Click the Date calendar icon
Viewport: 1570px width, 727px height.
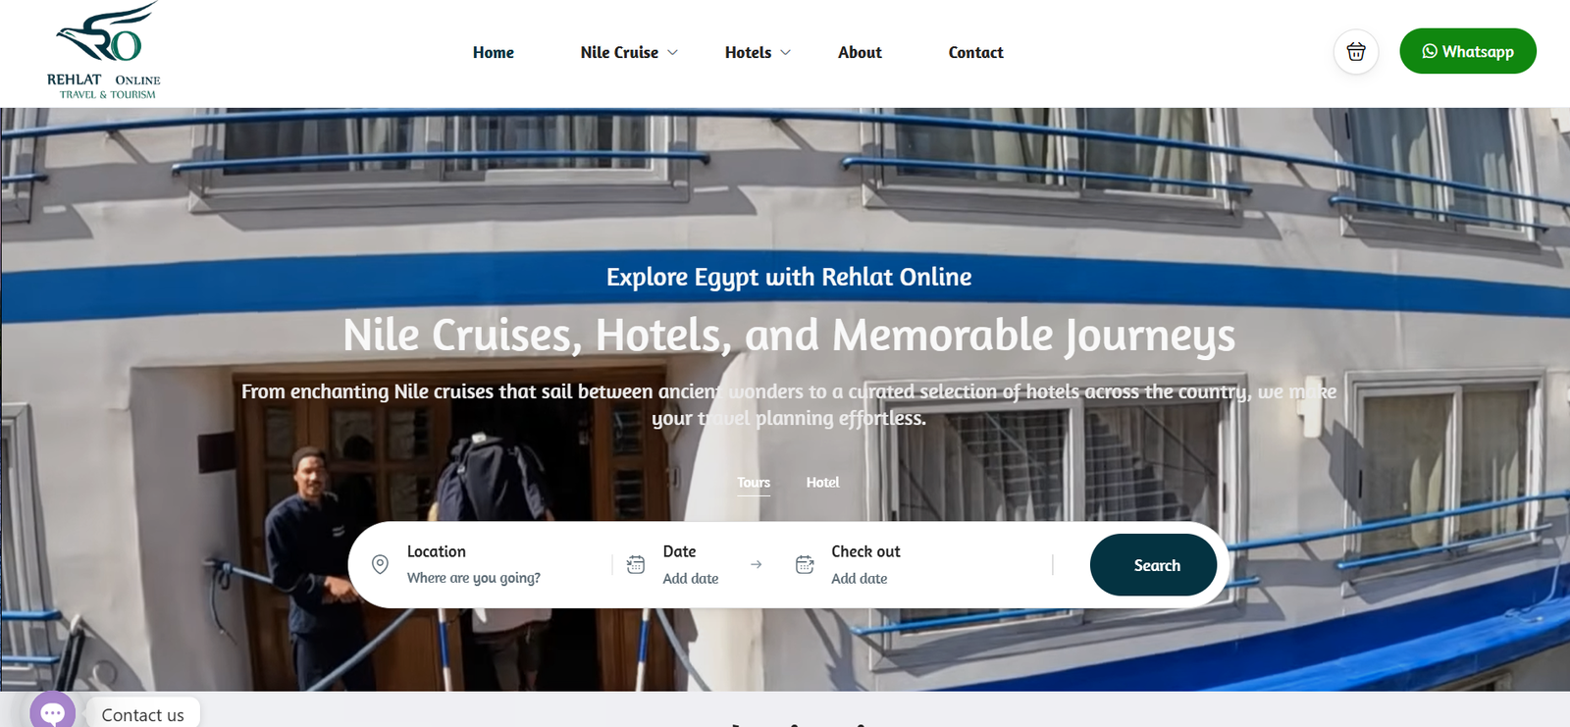tap(636, 564)
